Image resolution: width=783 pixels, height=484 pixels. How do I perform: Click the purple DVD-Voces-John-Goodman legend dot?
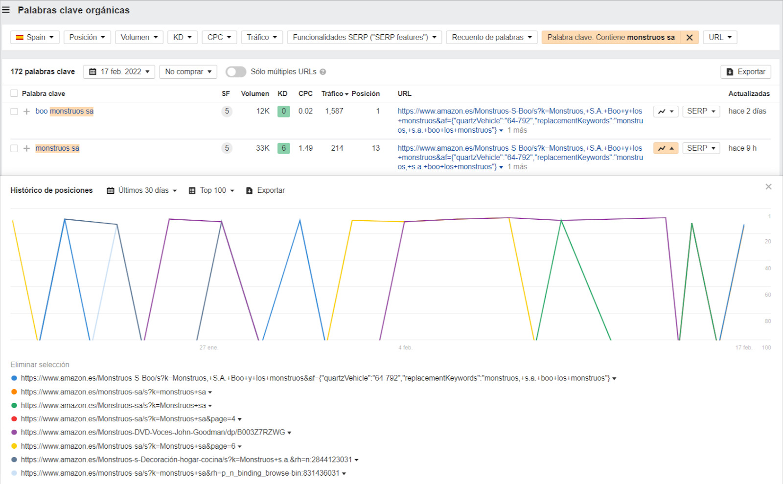(14, 433)
